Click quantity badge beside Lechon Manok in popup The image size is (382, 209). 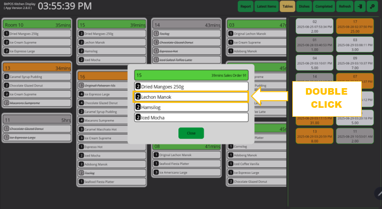click(x=138, y=97)
